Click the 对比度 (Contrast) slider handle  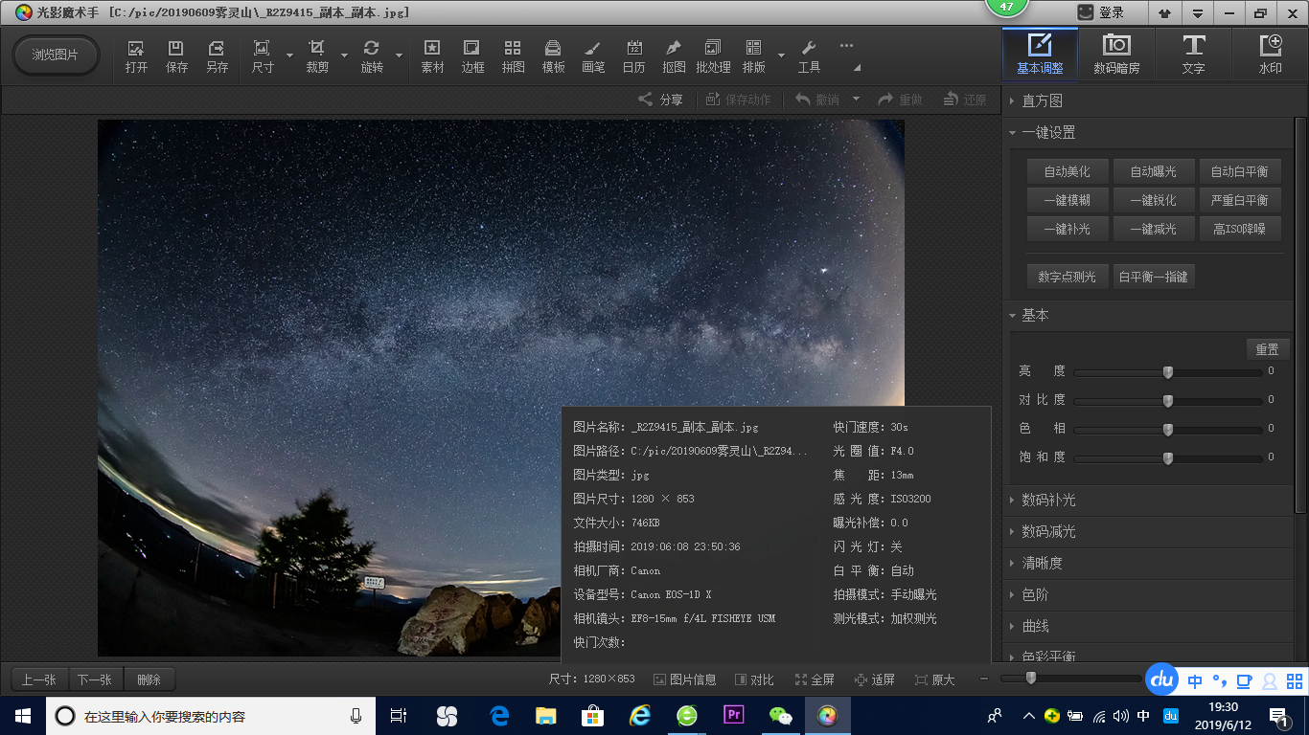click(x=1167, y=401)
